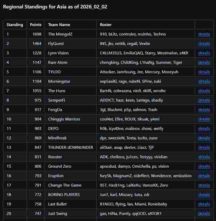Viewport: 216px width, 221px height.
Task: Open TYLOO team details
Action: tap(204, 72)
